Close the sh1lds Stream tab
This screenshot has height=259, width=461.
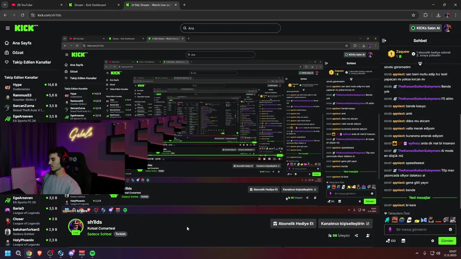[x=175, y=5]
